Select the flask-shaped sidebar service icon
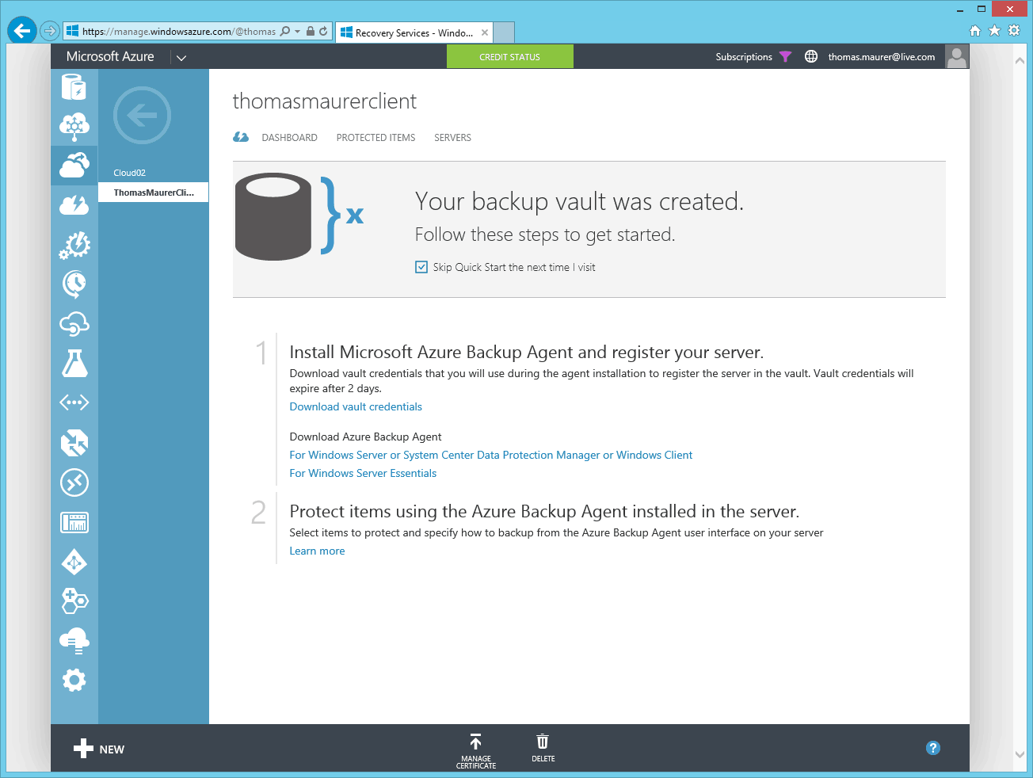The image size is (1033, 778). (74, 363)
